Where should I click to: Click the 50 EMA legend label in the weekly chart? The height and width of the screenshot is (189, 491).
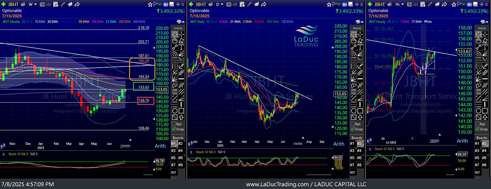click(84, 22)
